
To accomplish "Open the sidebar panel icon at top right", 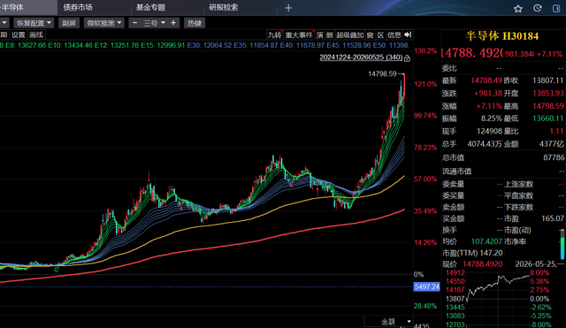I will (x=556, y=8).
